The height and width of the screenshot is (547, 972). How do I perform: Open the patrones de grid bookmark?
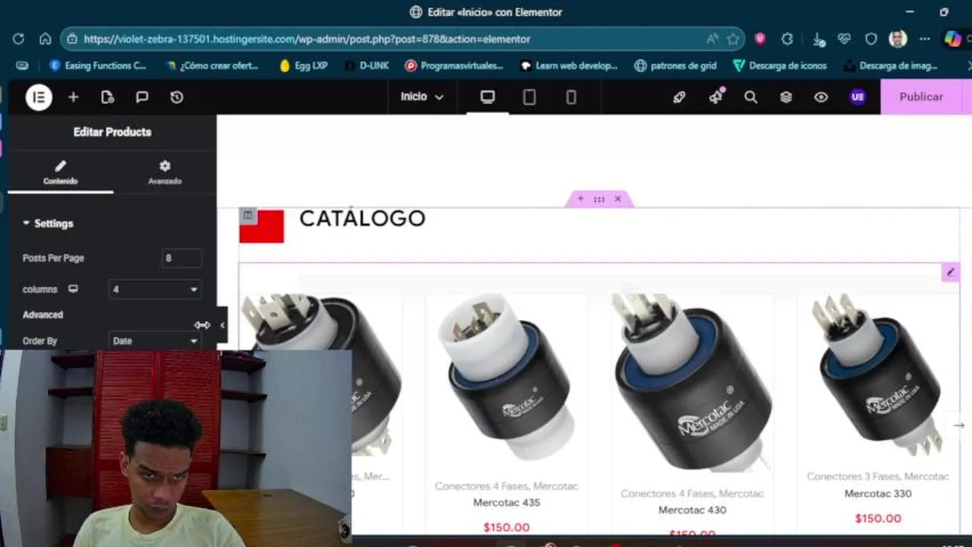pyautogui.click(x=675, y=66)
